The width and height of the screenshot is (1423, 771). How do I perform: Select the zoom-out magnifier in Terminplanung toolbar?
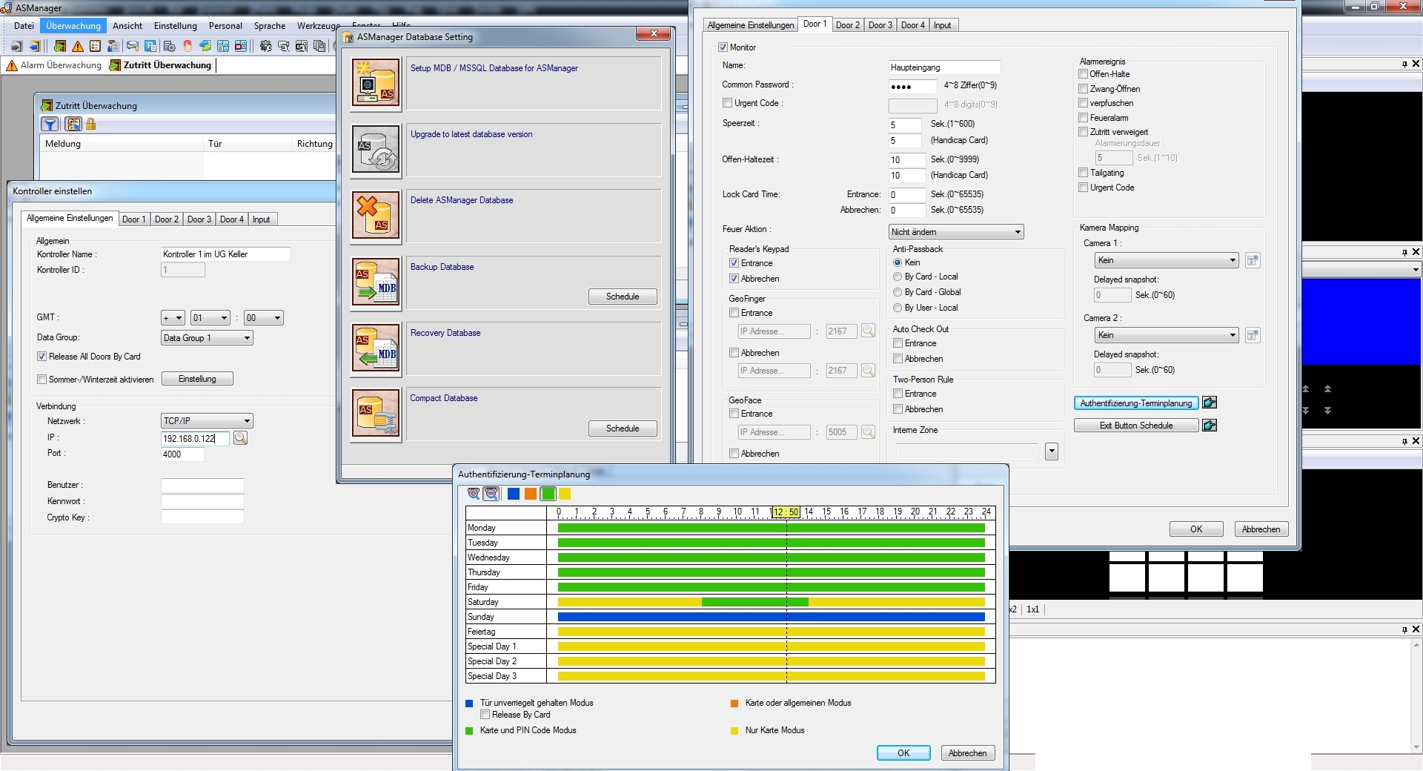491,494
